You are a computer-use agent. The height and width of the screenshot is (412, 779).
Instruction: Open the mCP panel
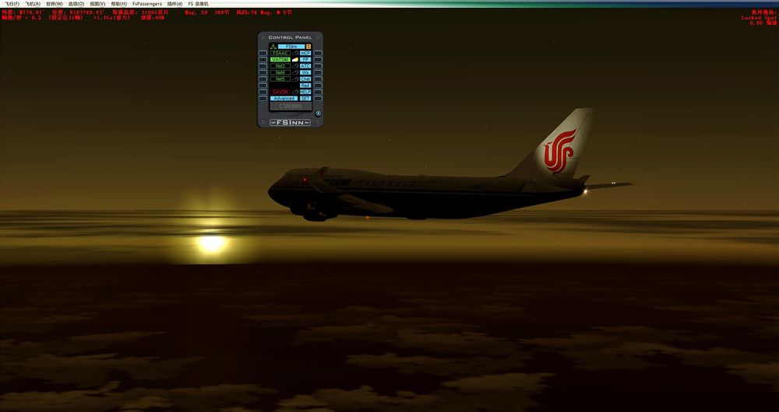(305, 53)
